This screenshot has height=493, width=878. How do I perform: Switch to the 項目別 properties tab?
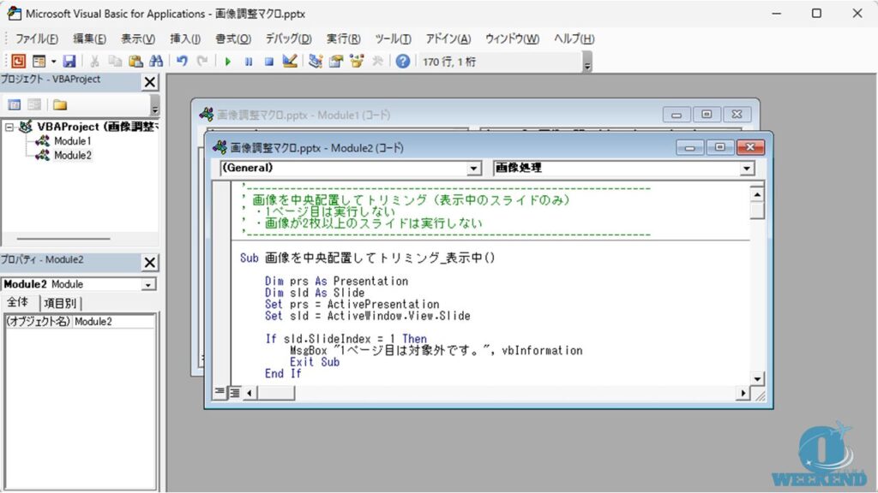point(59,303)
